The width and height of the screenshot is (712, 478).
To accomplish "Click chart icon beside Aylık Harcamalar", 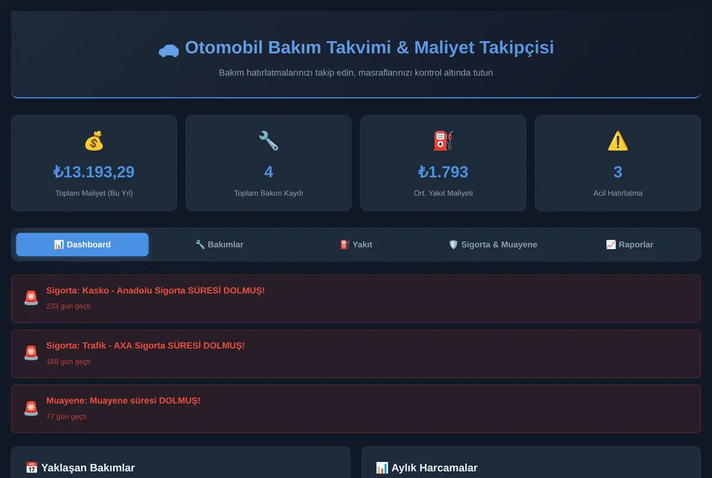I will [x=382, y=468].
